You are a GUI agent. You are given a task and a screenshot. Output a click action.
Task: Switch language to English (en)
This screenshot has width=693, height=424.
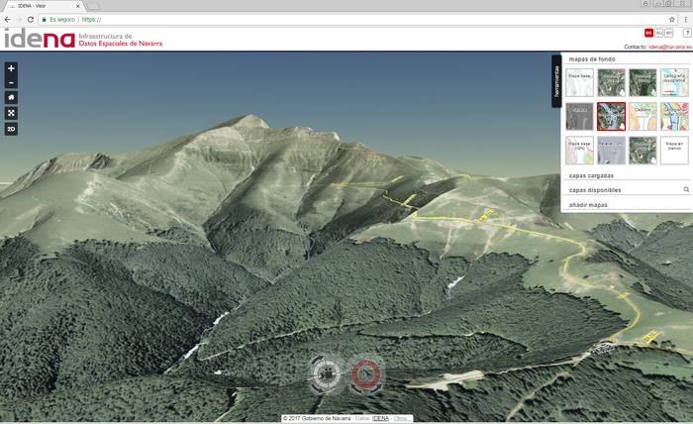668,33
